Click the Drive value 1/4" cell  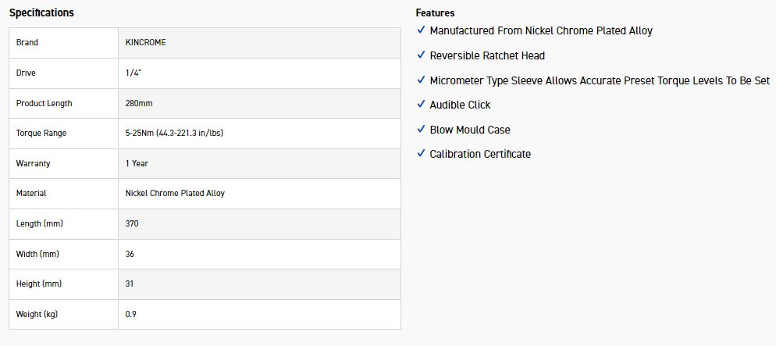click(x=134, y=73)
